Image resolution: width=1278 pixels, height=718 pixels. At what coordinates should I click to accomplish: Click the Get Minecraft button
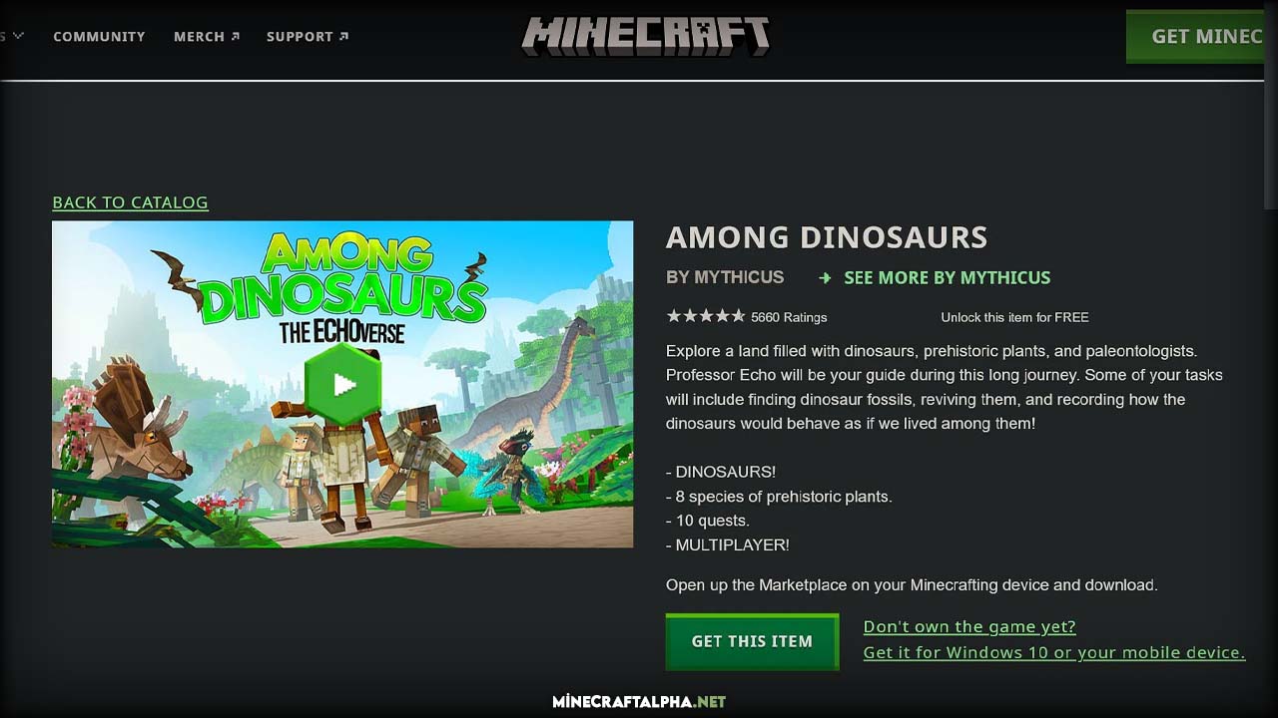point(1196,37)
